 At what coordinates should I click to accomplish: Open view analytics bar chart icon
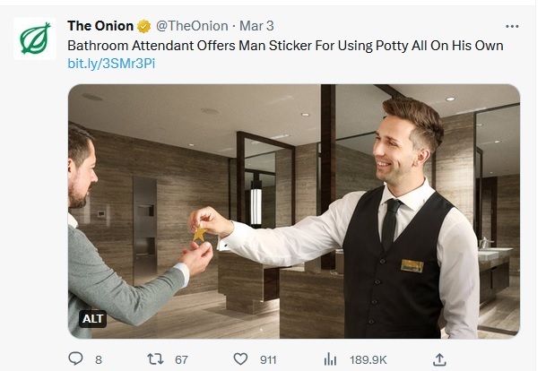click(330, 358)
